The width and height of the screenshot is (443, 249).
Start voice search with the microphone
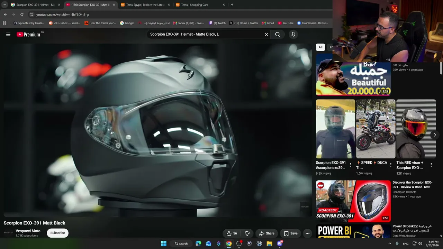point(293,34)
